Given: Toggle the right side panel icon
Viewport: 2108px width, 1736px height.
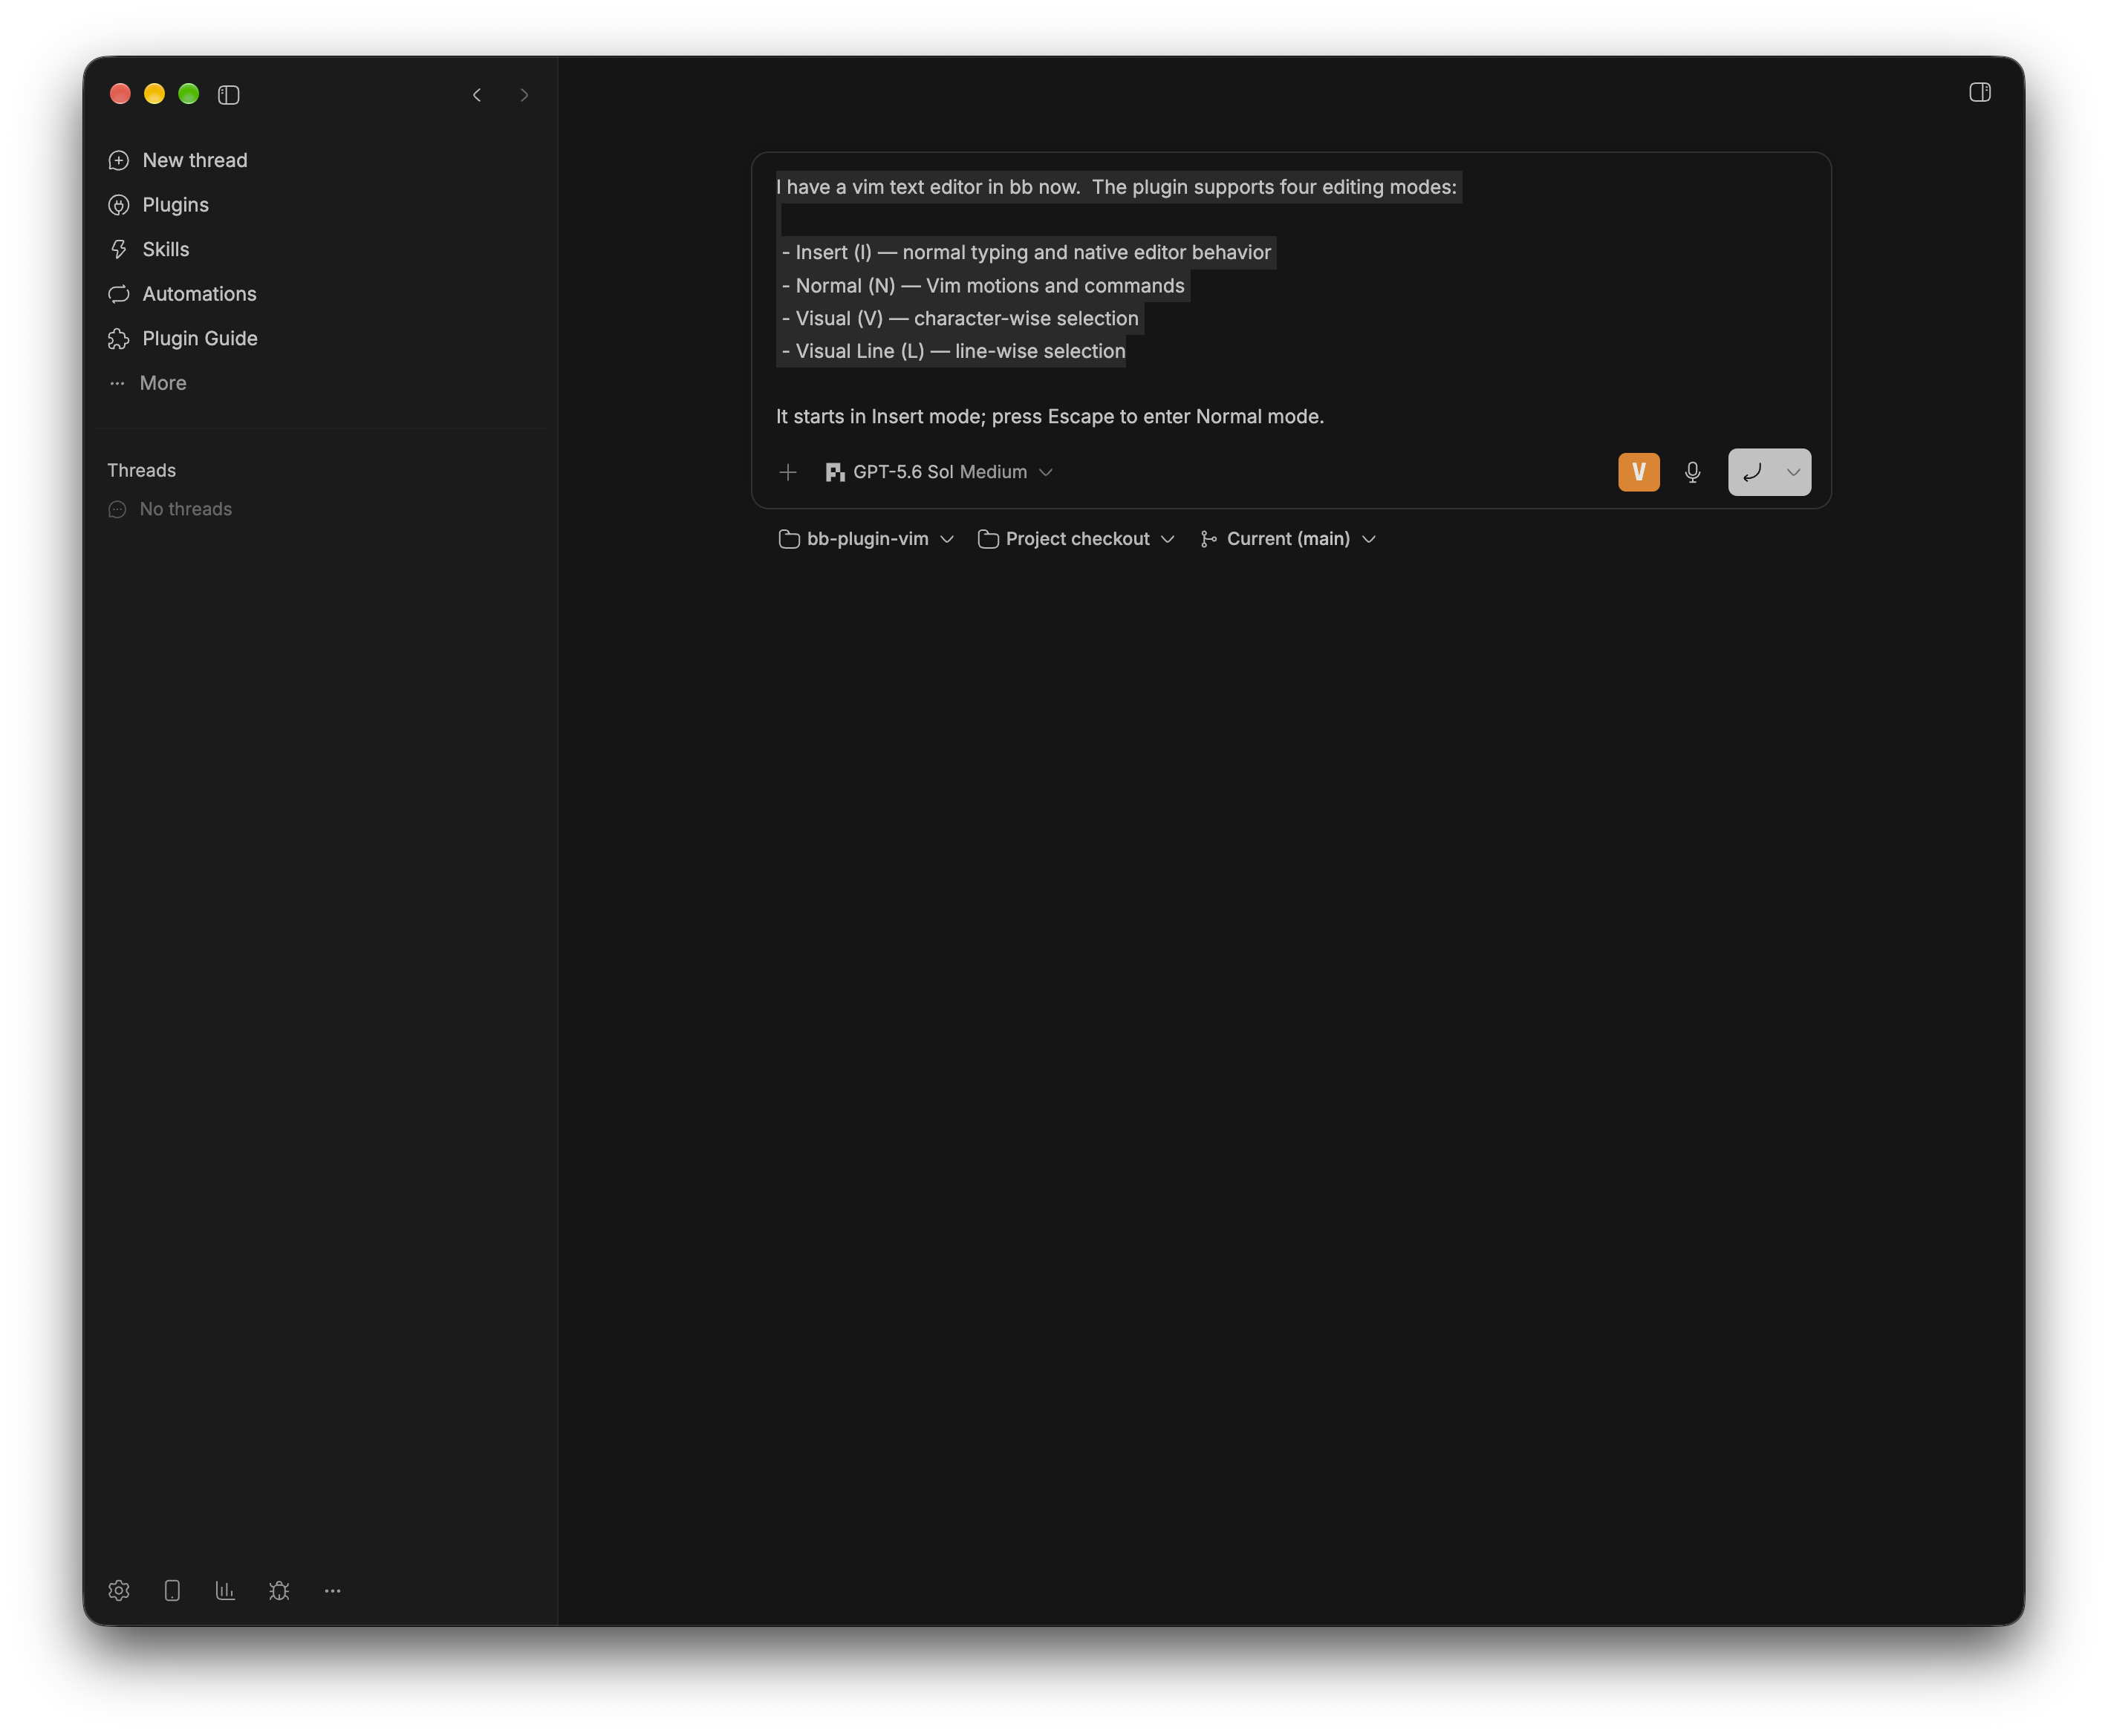Looking at the screenshot, I should (x=1979, y=92).
